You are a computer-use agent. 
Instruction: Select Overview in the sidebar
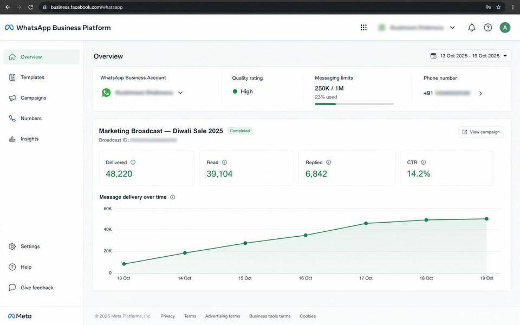42,57
